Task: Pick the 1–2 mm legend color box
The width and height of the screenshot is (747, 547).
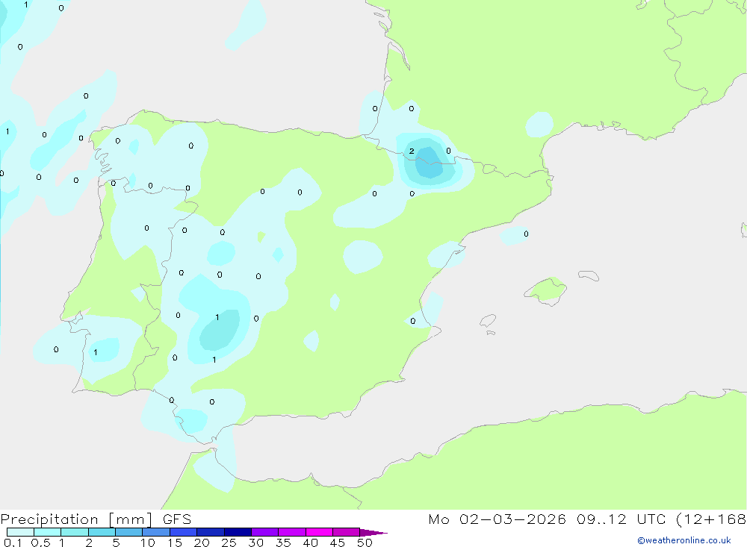Action: click(x=75, y=532)
